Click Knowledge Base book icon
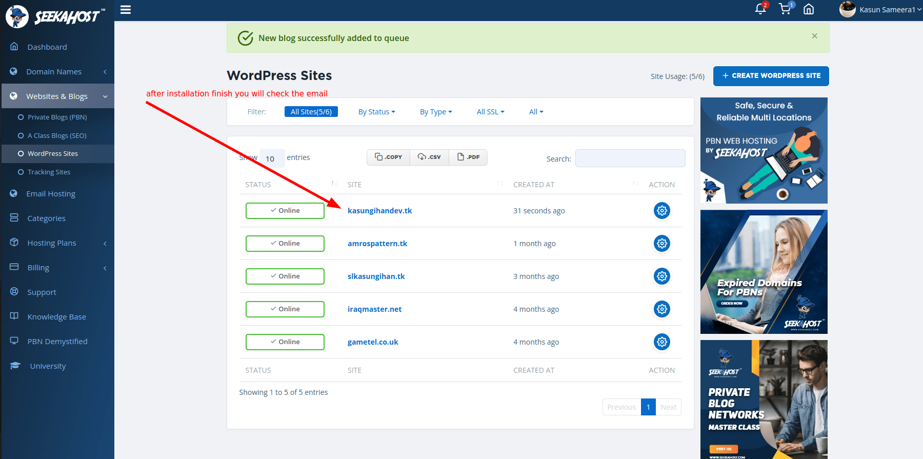The width and height of the screenshot is (923, 459). pos(14,316)
